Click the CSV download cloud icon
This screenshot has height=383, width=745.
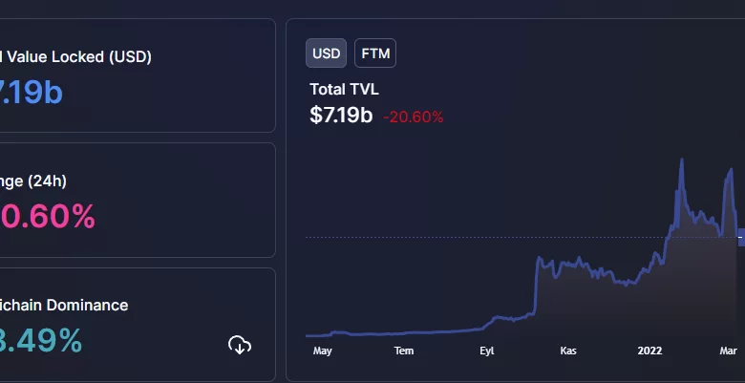click(x=240, y=345)
